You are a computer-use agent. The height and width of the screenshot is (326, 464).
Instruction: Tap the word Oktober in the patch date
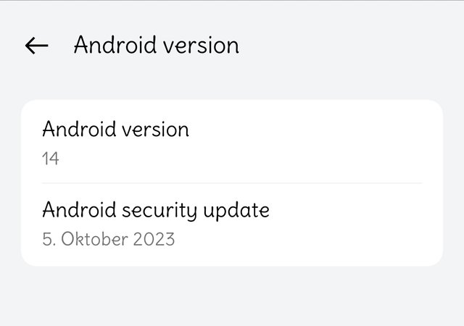(x=95, y=239)
